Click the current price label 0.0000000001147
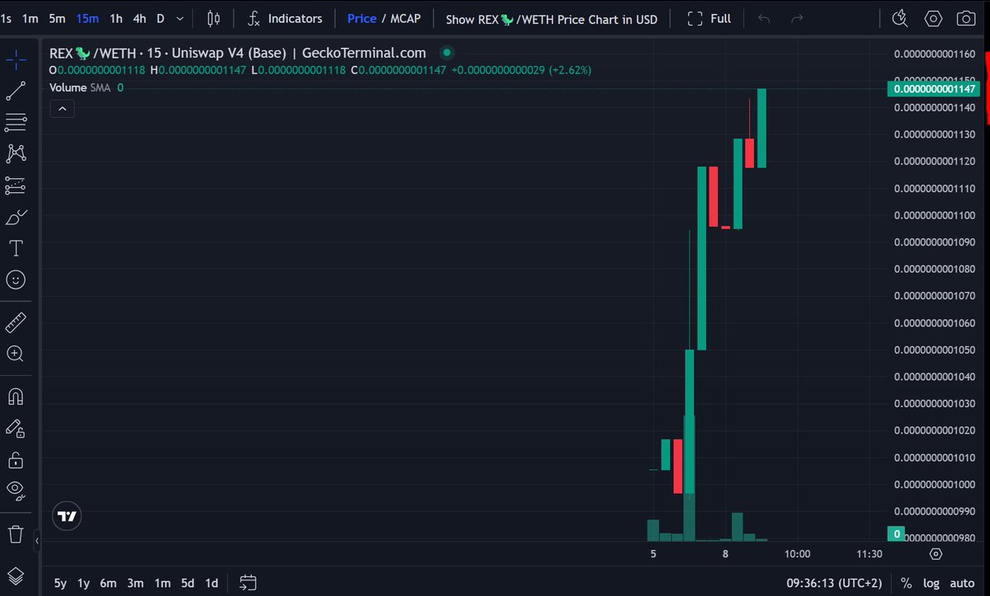The width and height of the screenshot is (990, 596). pyautogui.click(x=932, y=88)
